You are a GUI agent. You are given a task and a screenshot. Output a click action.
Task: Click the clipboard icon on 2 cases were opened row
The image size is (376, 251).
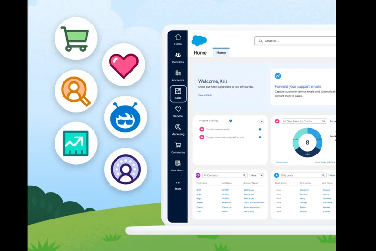pos(260,129)
